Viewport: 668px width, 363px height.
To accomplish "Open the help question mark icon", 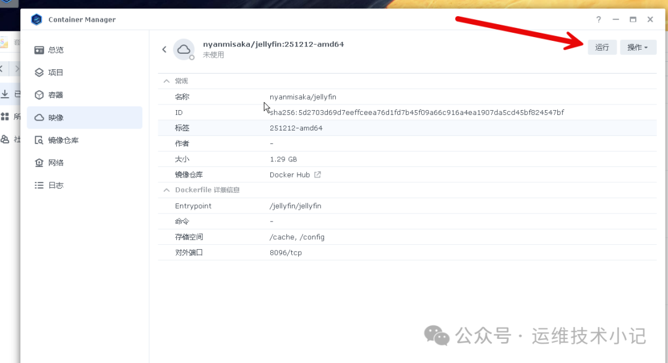I will [599, 20].
